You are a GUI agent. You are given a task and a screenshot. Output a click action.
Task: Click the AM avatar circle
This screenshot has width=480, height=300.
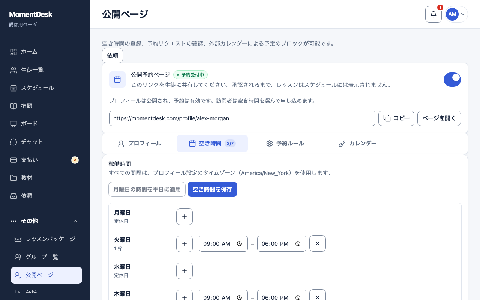click(452, 14)
